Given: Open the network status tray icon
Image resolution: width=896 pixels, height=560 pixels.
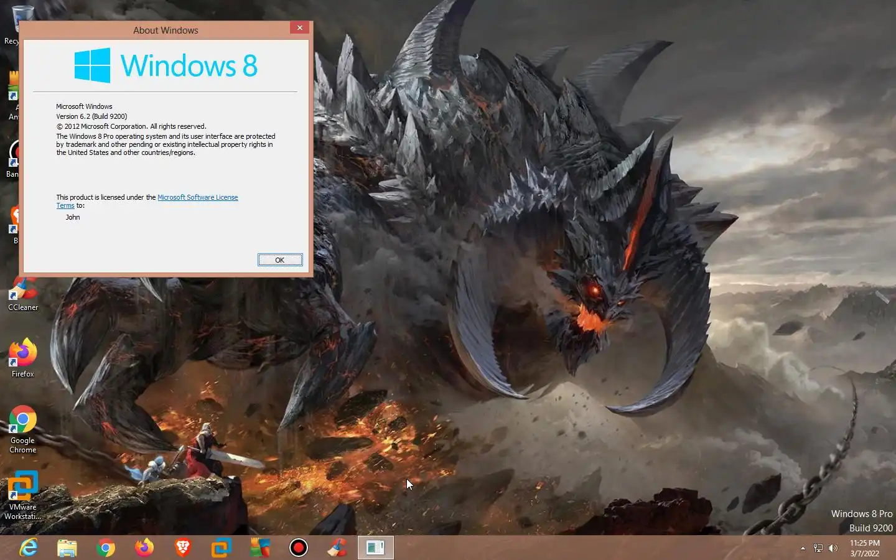Looking at the screenshot, I should pos(818,548).
